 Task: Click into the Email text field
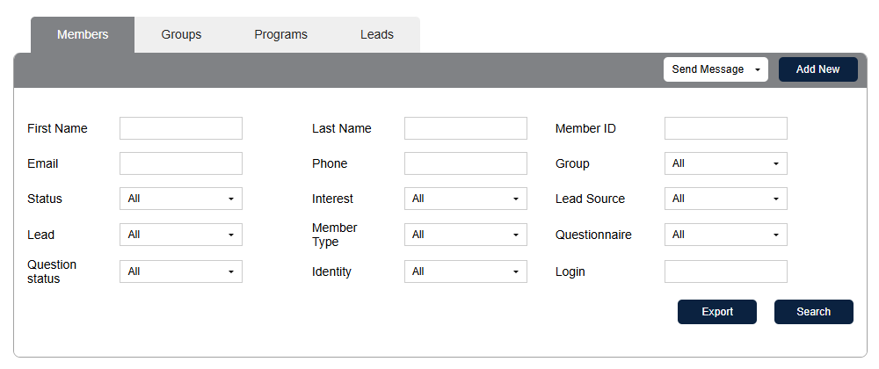click(180, 163)
